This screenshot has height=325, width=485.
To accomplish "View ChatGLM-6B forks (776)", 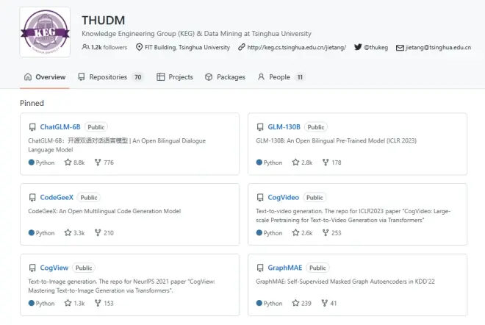I will (104, 162).
